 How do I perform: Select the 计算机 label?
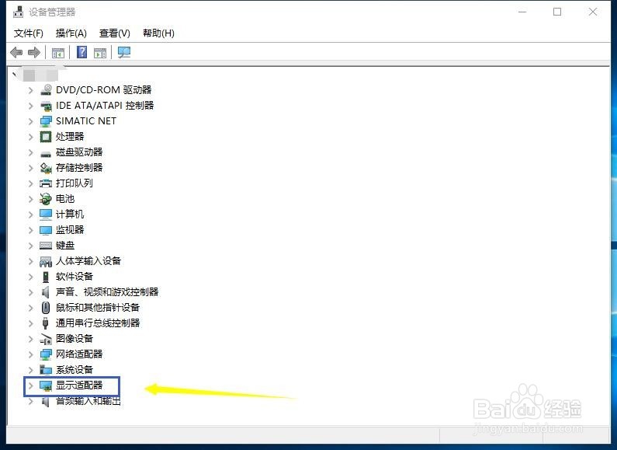point(70,215)
